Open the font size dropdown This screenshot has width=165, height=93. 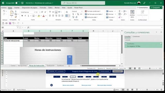[x=40, y=12]
